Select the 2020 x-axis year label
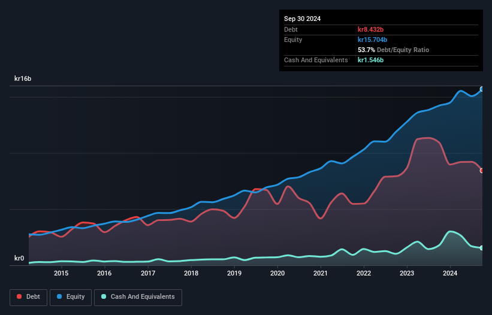The width and height of the screenshot is (492, 315). [277, 274]
